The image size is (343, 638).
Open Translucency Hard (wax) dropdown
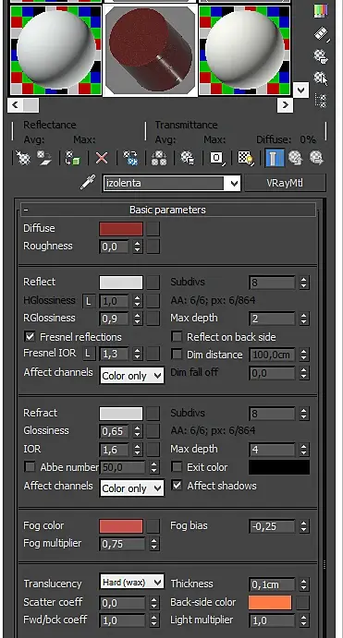[x=132, y=583]
